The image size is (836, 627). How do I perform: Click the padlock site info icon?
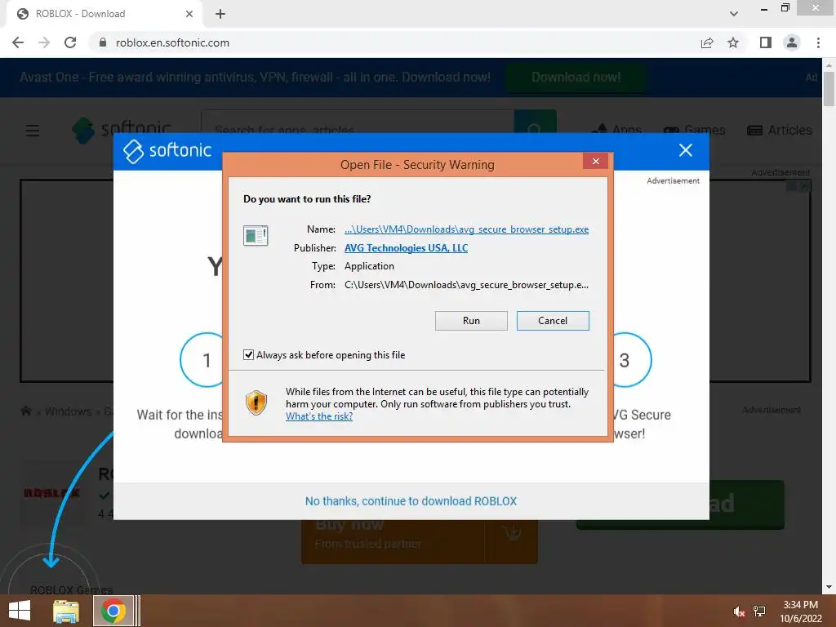pos(103,42)
